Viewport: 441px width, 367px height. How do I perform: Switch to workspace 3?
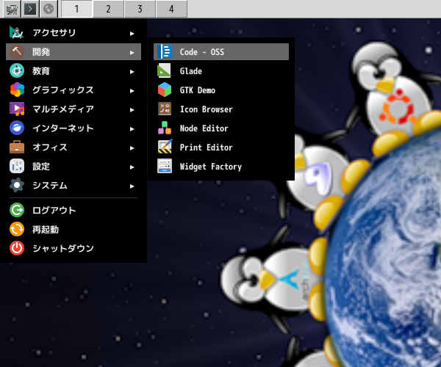click(140, 9)
